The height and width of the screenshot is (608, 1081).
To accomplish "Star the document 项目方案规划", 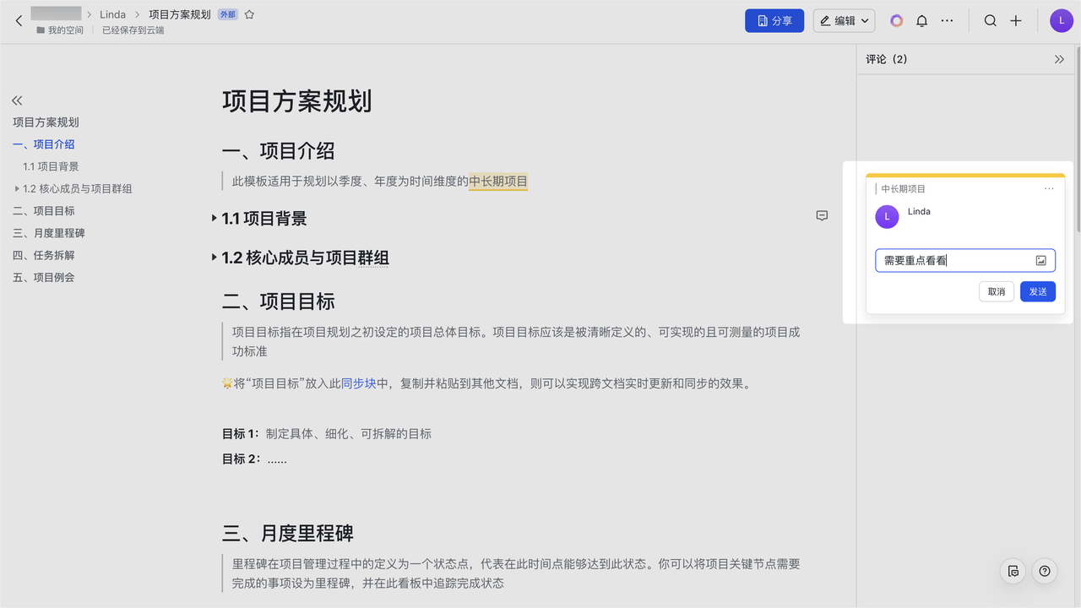I will coord(249,14).
